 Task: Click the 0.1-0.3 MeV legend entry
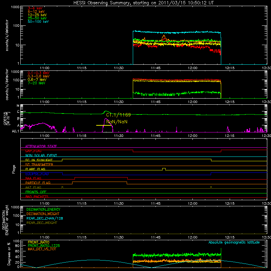(39, 73)
